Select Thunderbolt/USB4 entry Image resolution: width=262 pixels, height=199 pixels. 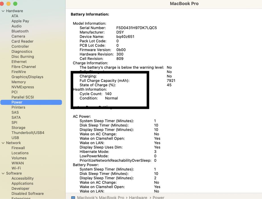[x=28, y=133]
